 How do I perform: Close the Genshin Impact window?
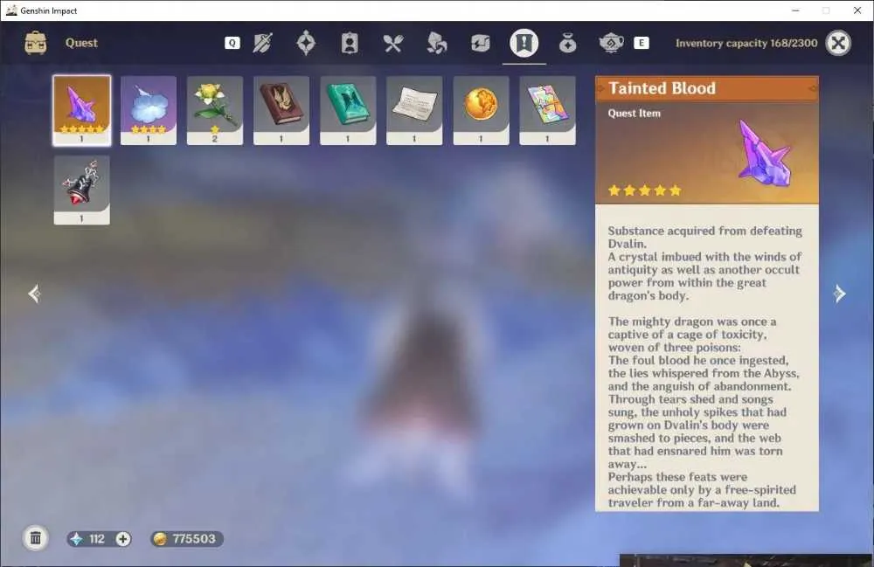[857, 10]
